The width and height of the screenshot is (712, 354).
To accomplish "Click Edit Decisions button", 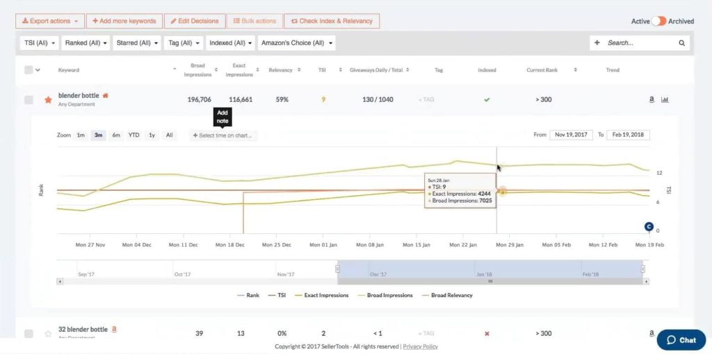I will tap(195, 21).
